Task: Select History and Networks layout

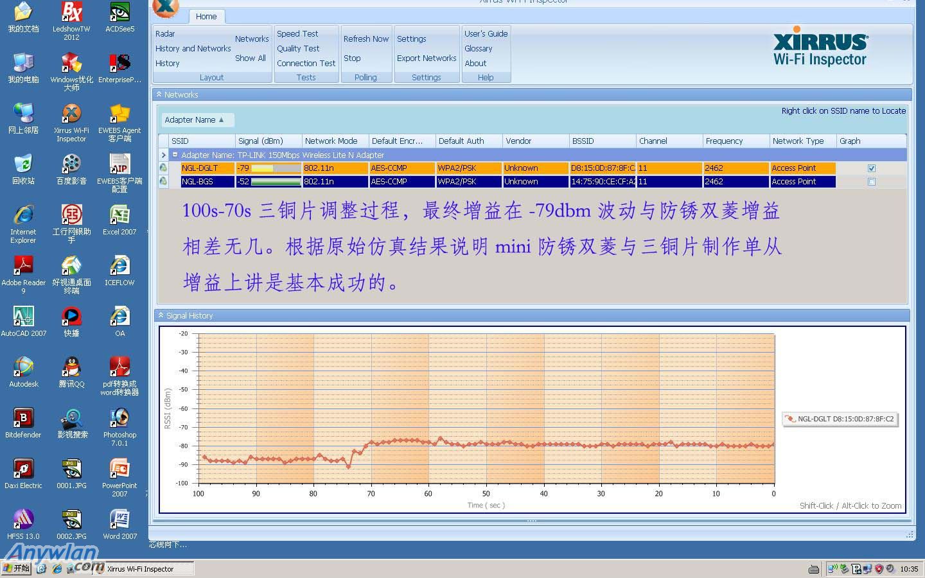Action: [x=193, y=48]
